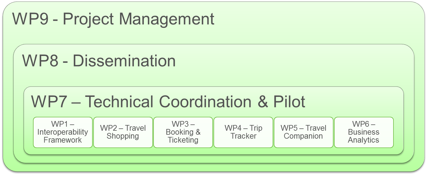Click the WP7 Technical Coordination & Pilot heading
427x175 pixels.
coord(168,101)
